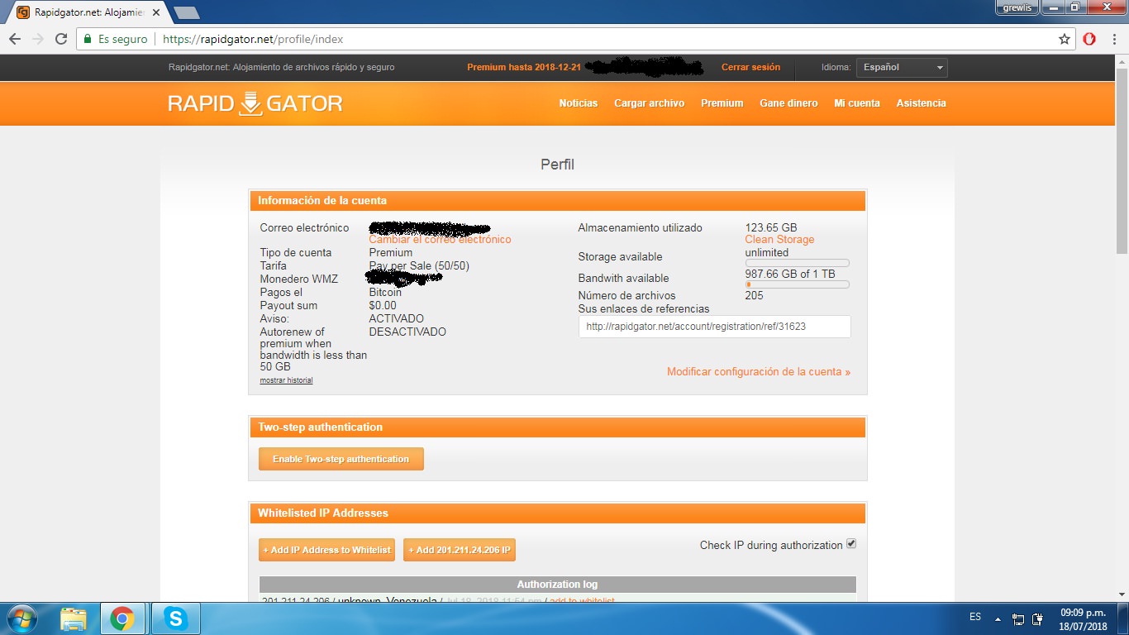1129x635 pixels.
Task: Click the Clean Storage link
Action: point(779,240)
